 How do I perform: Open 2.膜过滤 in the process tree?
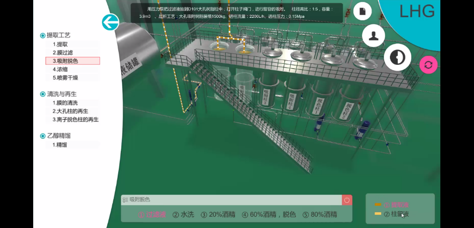[x=63, y=52]
